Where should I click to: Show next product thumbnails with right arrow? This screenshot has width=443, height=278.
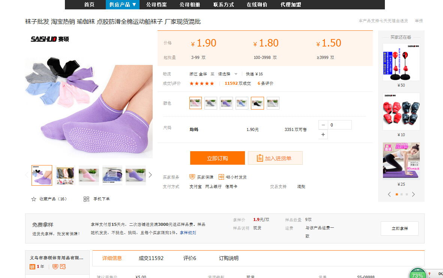click(x=150, y=175)
